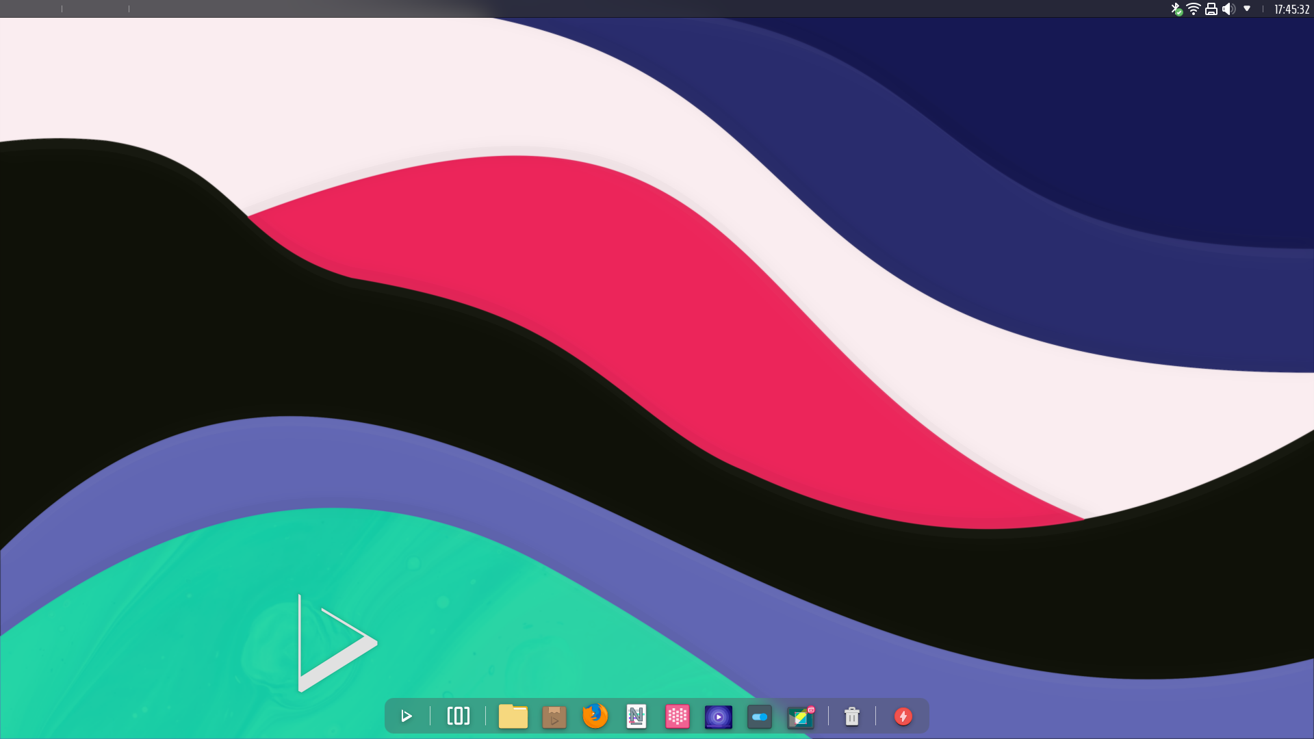Screen dimensions: 1314x739
Task: Open the workspace switcher from the dock
Action: point(458,716)
